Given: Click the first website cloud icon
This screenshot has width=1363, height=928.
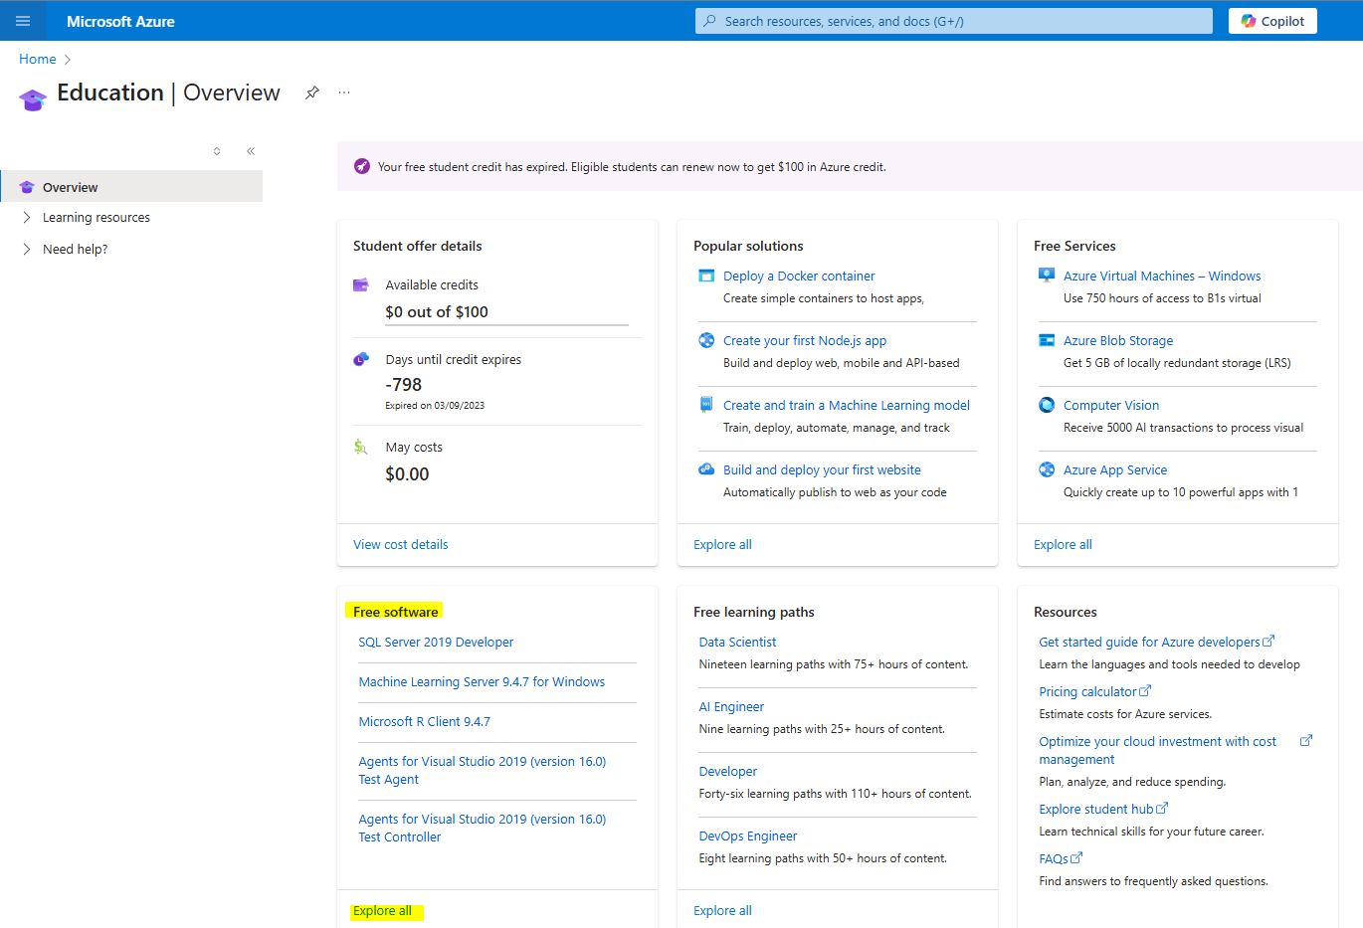Looking at the screenshot, I should pyautogui.click(x=706, y=469).
